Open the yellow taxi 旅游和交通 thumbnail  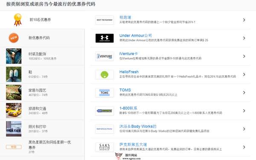pyautogui.click(x=14, y=111)
